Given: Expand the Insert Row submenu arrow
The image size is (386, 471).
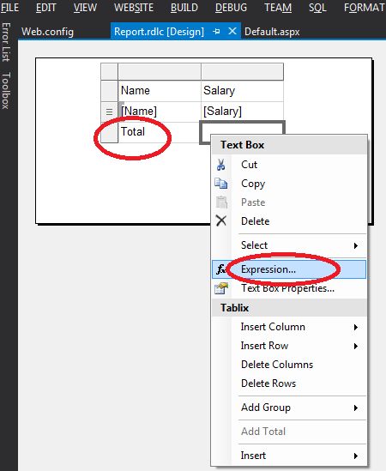Looking at the screenshot, I should [x=356, y=346].
